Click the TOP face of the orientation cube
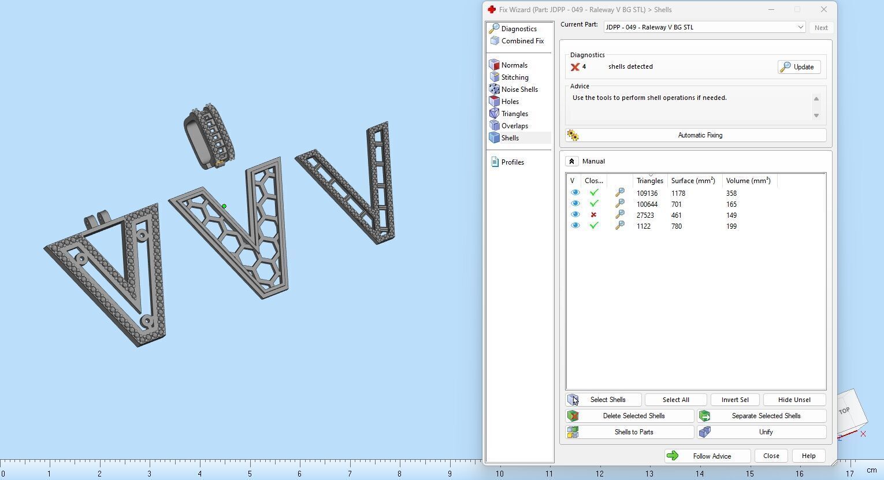 (844, 411)
